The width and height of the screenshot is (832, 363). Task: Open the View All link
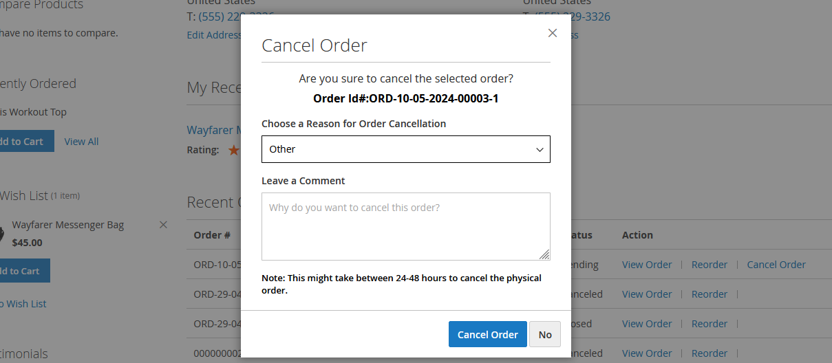tap(81, 142)
